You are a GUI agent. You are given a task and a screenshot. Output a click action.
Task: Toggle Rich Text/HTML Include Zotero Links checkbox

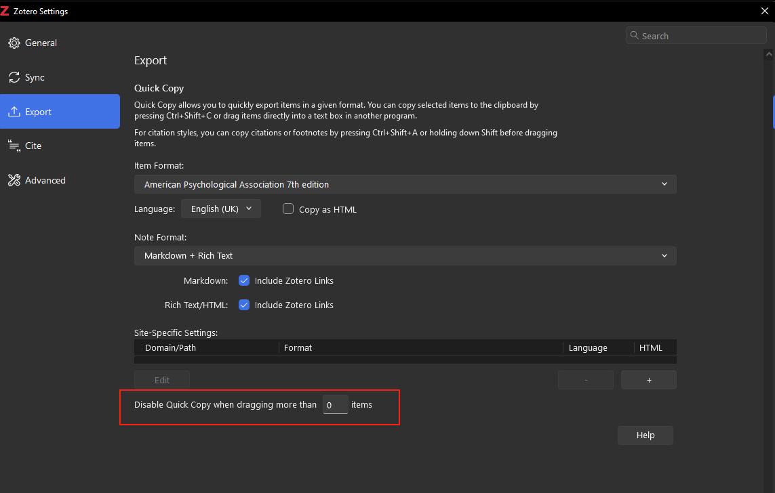click(244, 305)
